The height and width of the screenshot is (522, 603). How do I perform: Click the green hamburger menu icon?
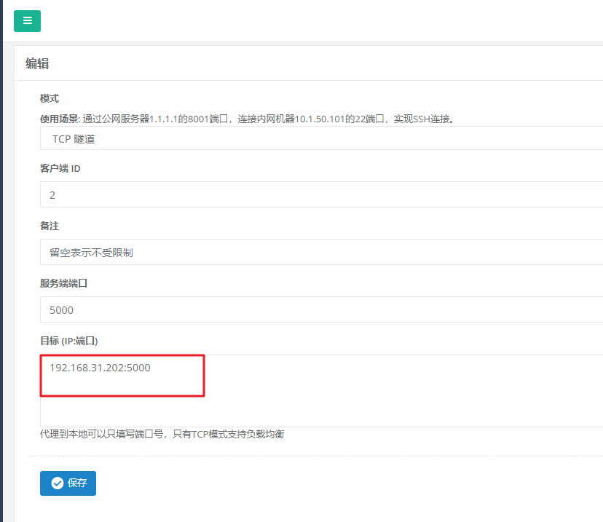[27, 21]
